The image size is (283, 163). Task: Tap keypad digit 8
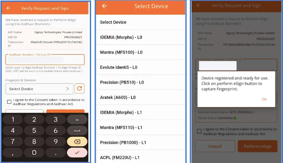[x=34, y=142]
